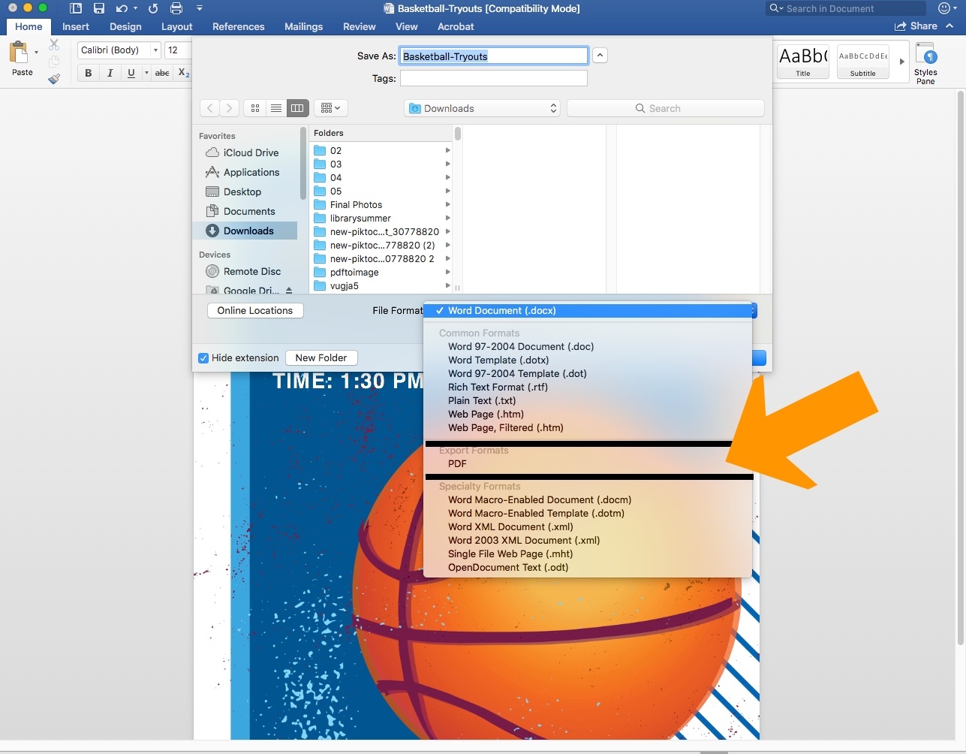Select PDF from the export formats
This screenshot has height=754, width=966.
click(457, 464)
